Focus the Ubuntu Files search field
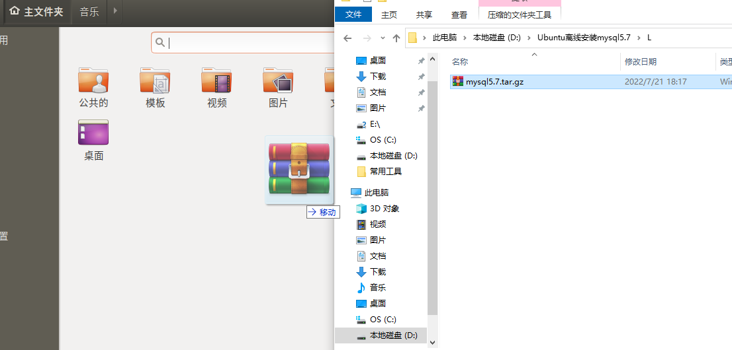 (x=243, y=42)
